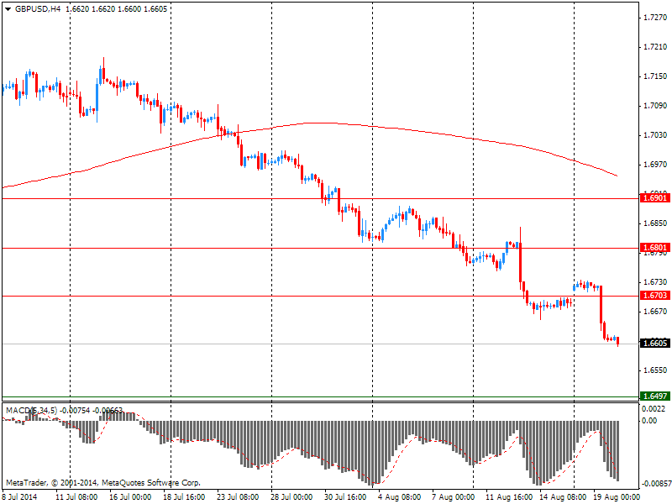Click the 1.6550 price scale value

click(x=656, y=370)
